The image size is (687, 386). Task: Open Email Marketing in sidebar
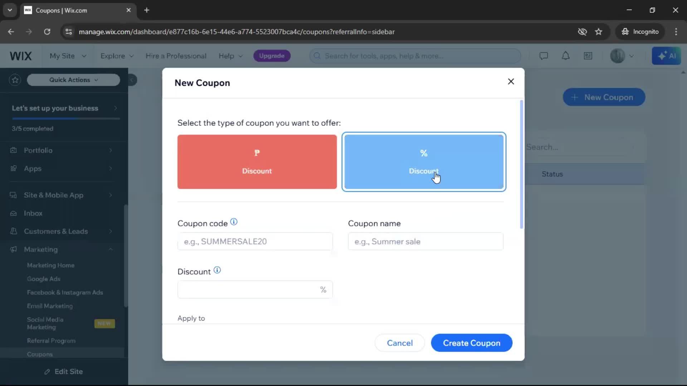[x=50, y=306]
